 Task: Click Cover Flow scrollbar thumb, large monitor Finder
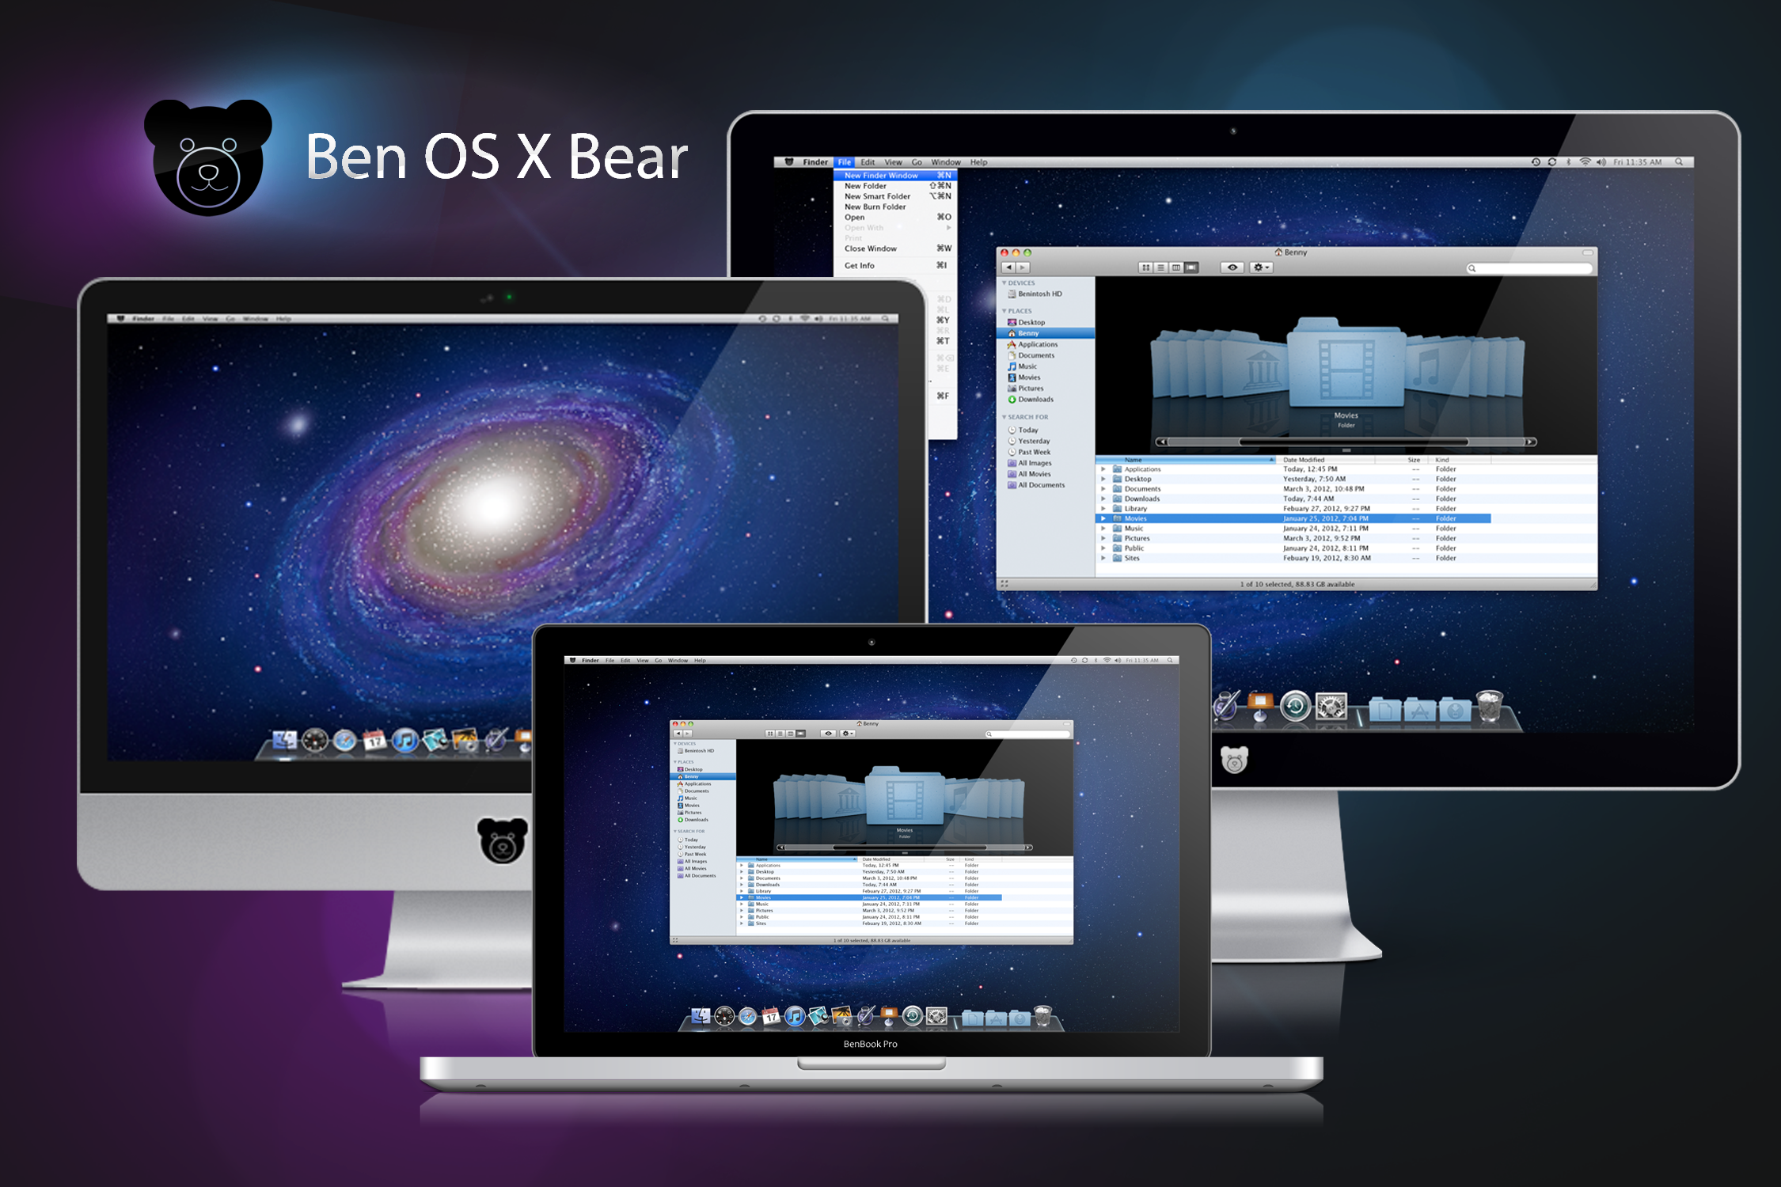click(1354, 442)
